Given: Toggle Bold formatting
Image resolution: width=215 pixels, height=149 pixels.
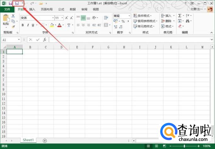Looking at the screenshot, I should pyautogui.click(x=23, y=25).
